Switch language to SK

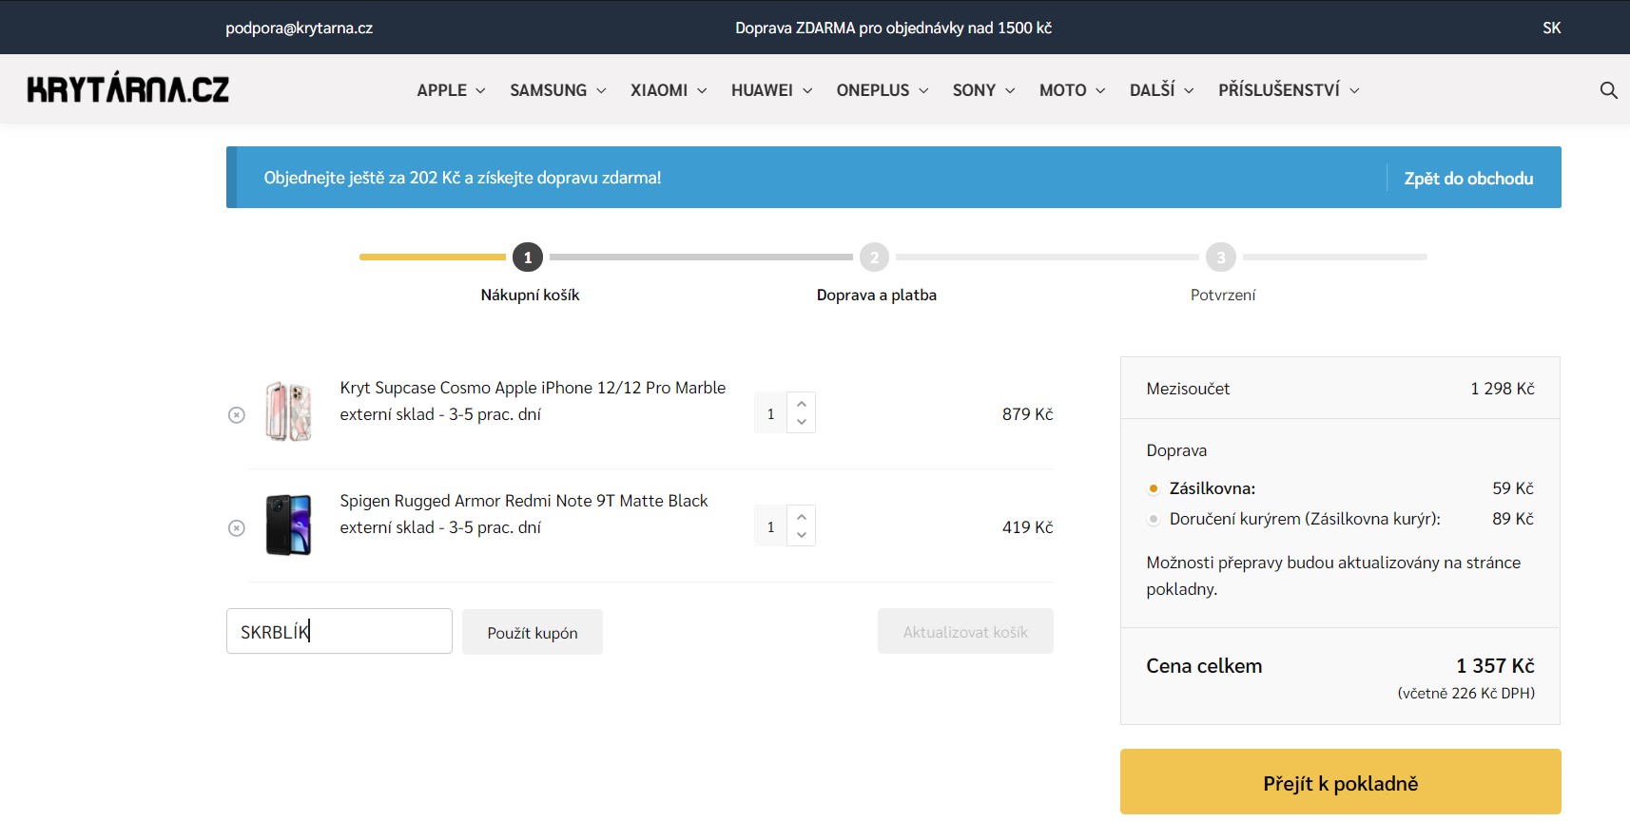[x=1552, y=28]
